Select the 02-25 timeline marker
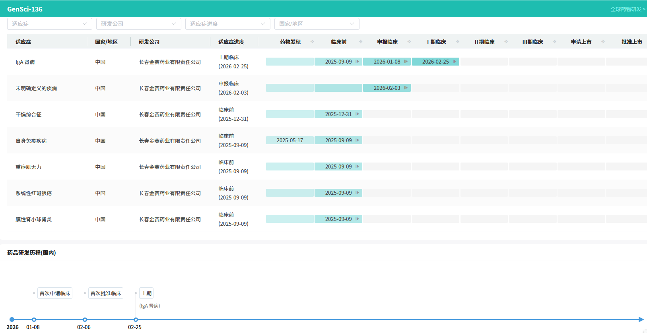 136,319
